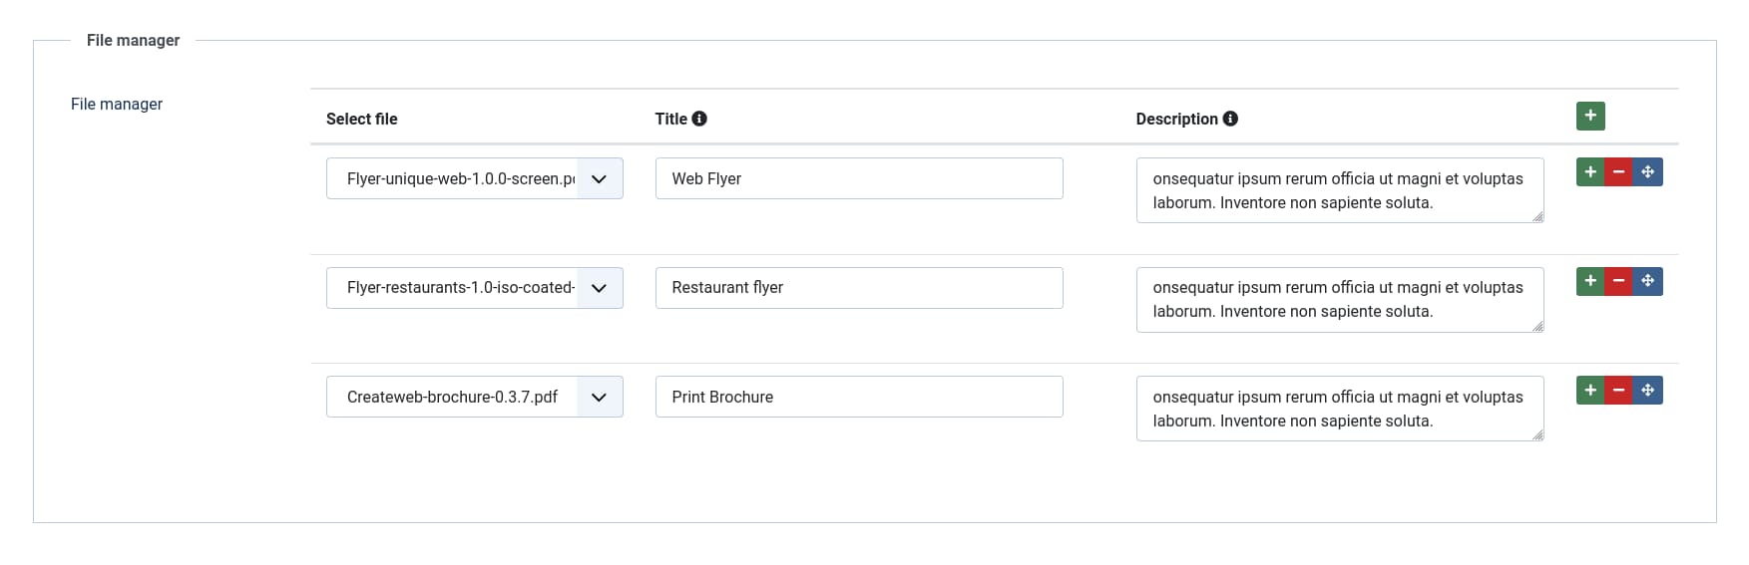Add a row after the Restaurant flyer entry
Image resolution: width=1749 pixels, height=565 pixels.
1590,281
